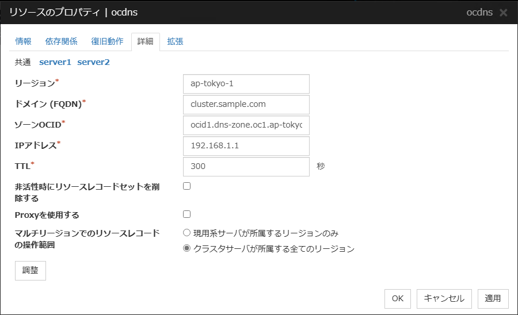518x315 pixels.
Task: Click the IPアドレス field
Action: coord(246,145)
